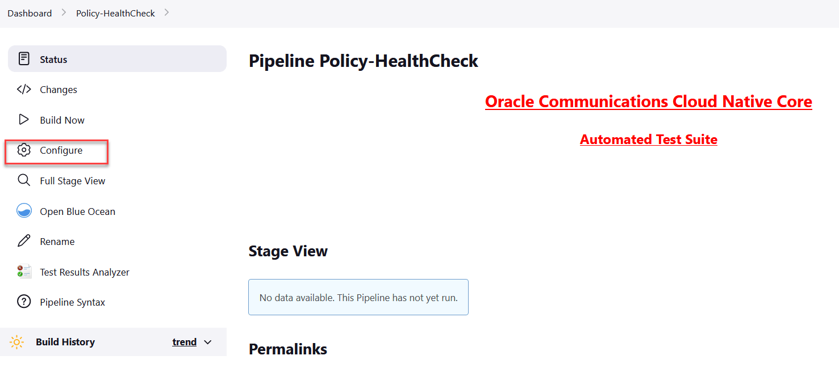Open the Oracle Communications Cloud Native Core link
This screenshot has height=368, width=839.
point(648,101)
